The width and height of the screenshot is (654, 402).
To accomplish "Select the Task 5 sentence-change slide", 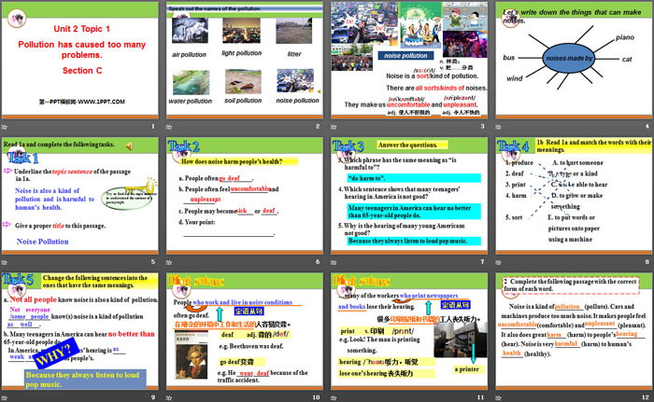I will (80, 331).
